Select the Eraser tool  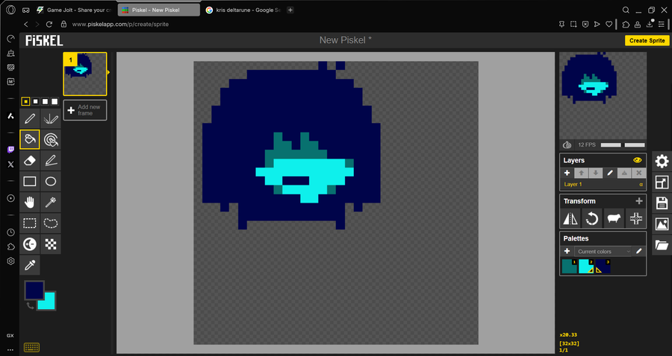coord(30,160)
